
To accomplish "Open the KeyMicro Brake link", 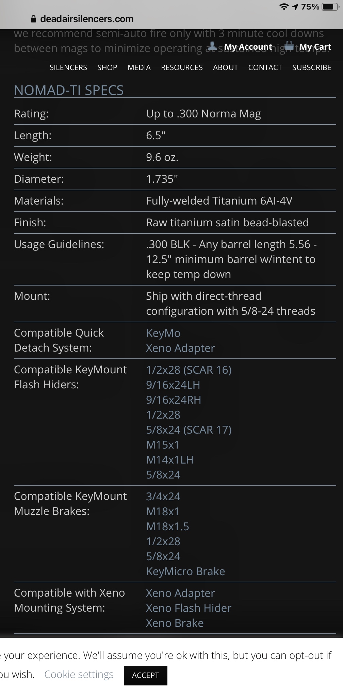I will pos(185,571).
